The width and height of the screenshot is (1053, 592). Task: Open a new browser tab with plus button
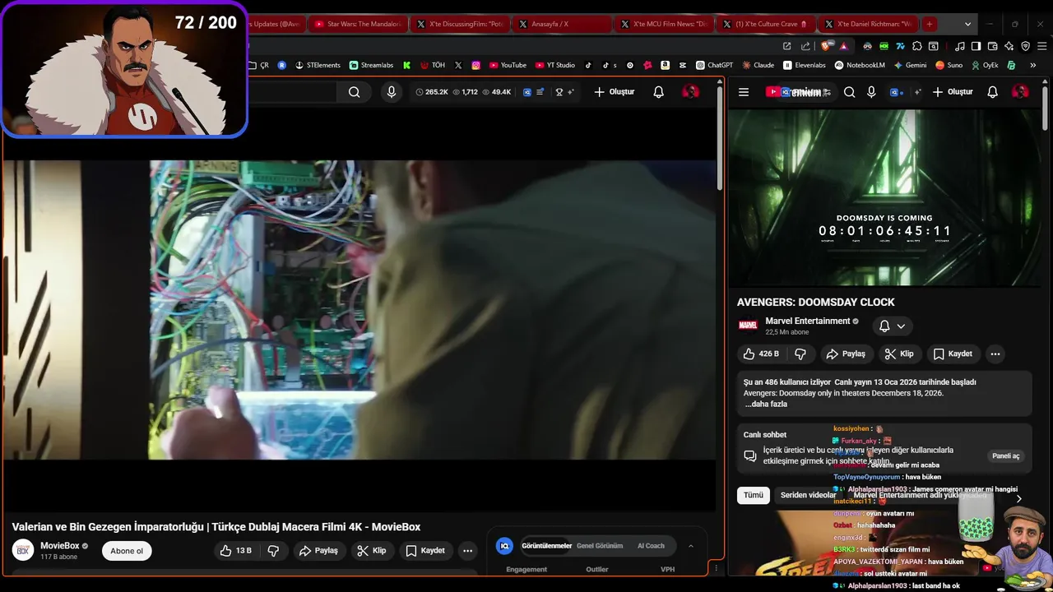(929, 24)
